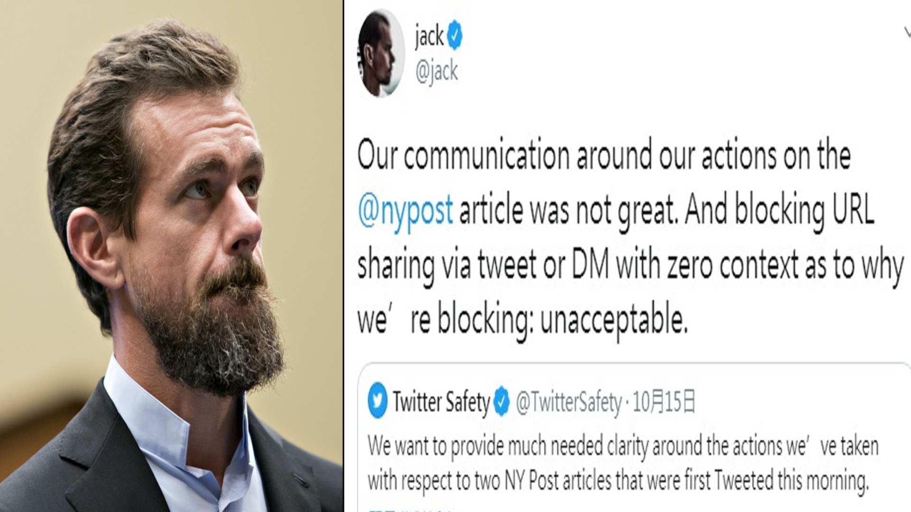Open the quoted Twitter Safety tweet card

click(634, 438)
